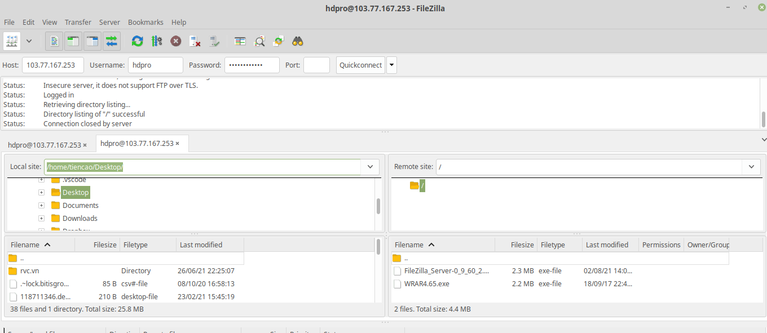767x333 pixels.
Task: Select the root "/" folder in the remote tree
Action: [422, 185]
